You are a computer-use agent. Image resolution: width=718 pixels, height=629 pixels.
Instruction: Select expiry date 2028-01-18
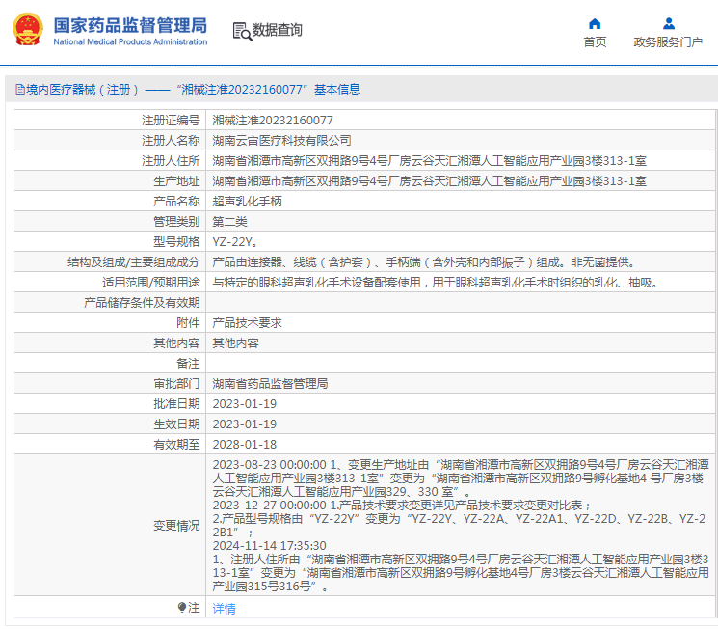pyautogui.click(x=245, y=444)
